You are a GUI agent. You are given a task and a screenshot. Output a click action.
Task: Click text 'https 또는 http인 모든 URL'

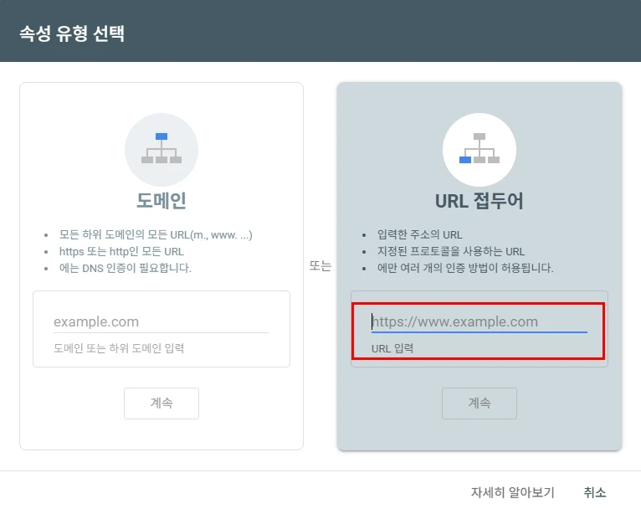[x=121, y=251]
